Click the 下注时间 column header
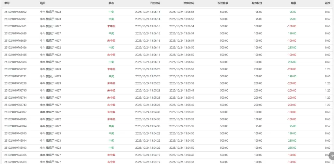The height and width of the screenshot is (164, 334). pyautogui.click(x=155, y=3)
